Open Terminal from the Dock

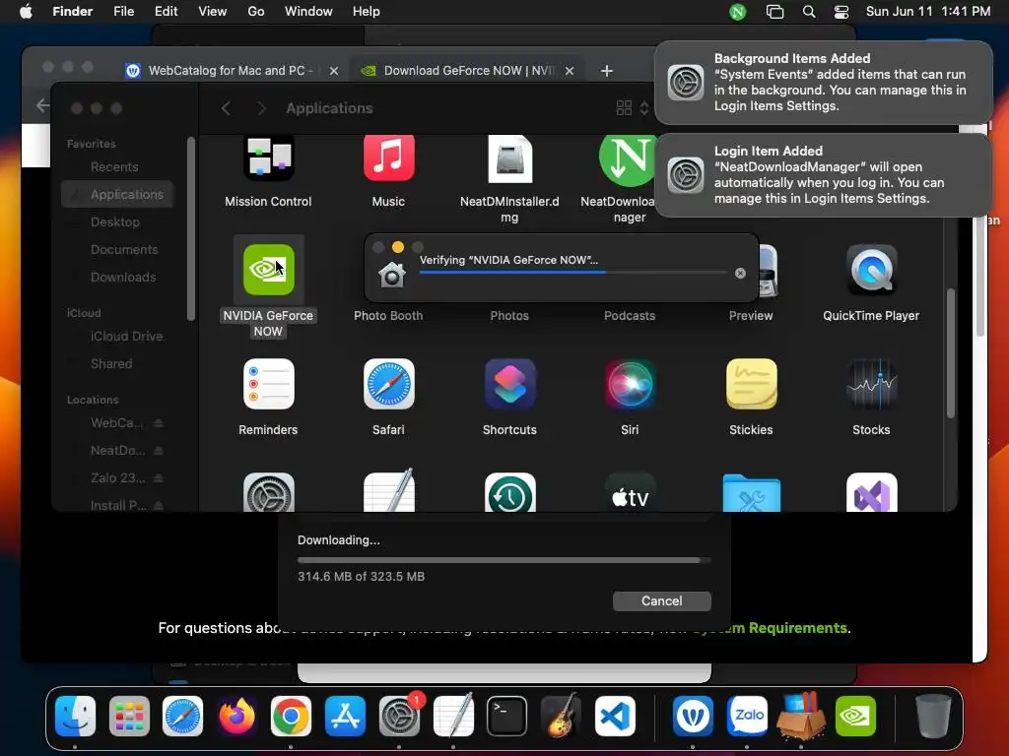pos(506,716)
